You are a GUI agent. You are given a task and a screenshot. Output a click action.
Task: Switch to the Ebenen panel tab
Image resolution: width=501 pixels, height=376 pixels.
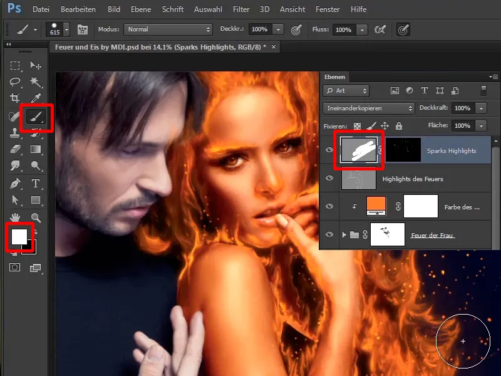pos(334,76)
